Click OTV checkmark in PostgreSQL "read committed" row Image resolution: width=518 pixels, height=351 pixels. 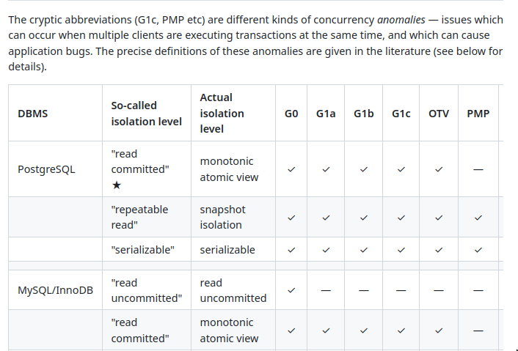coord(439,169)
